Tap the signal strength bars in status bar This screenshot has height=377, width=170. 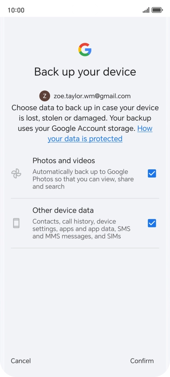tap(146, 10)
